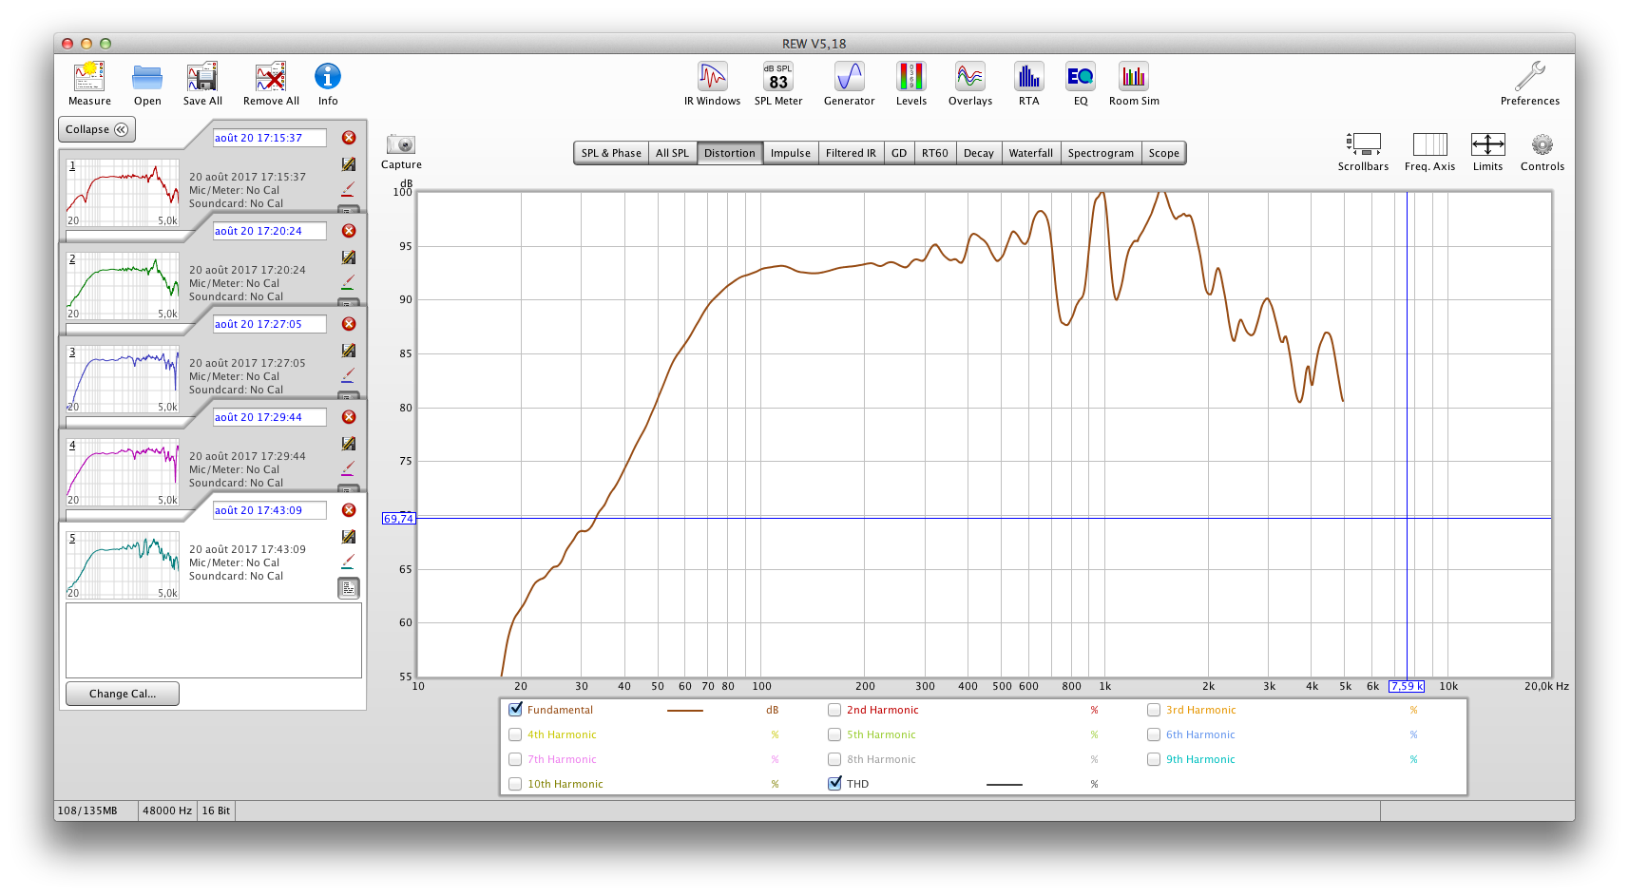Open the Overlays window
This screenshot has width=1629, height=896.
coord(970,77)
